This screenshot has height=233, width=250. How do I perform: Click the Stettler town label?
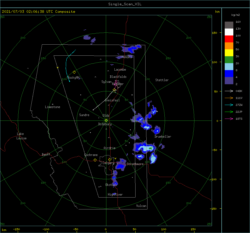[x=162, y=80]
